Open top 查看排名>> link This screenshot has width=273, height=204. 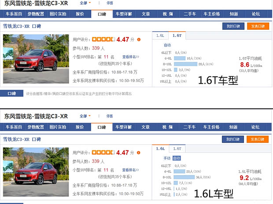pos(131,57)
